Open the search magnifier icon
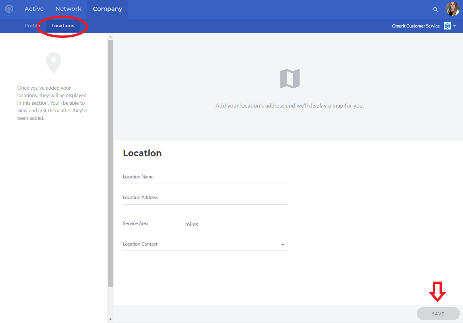The image size is (463, 323). (436, 9)
